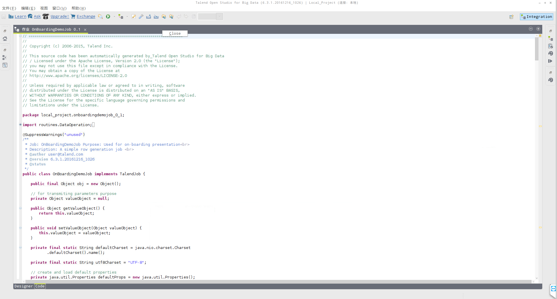Click the horizontal scrollbar at editor bottom
Image resolution: width=557 pixels, height=299 pixels.
pyautogui.click(x=278, y=281)
